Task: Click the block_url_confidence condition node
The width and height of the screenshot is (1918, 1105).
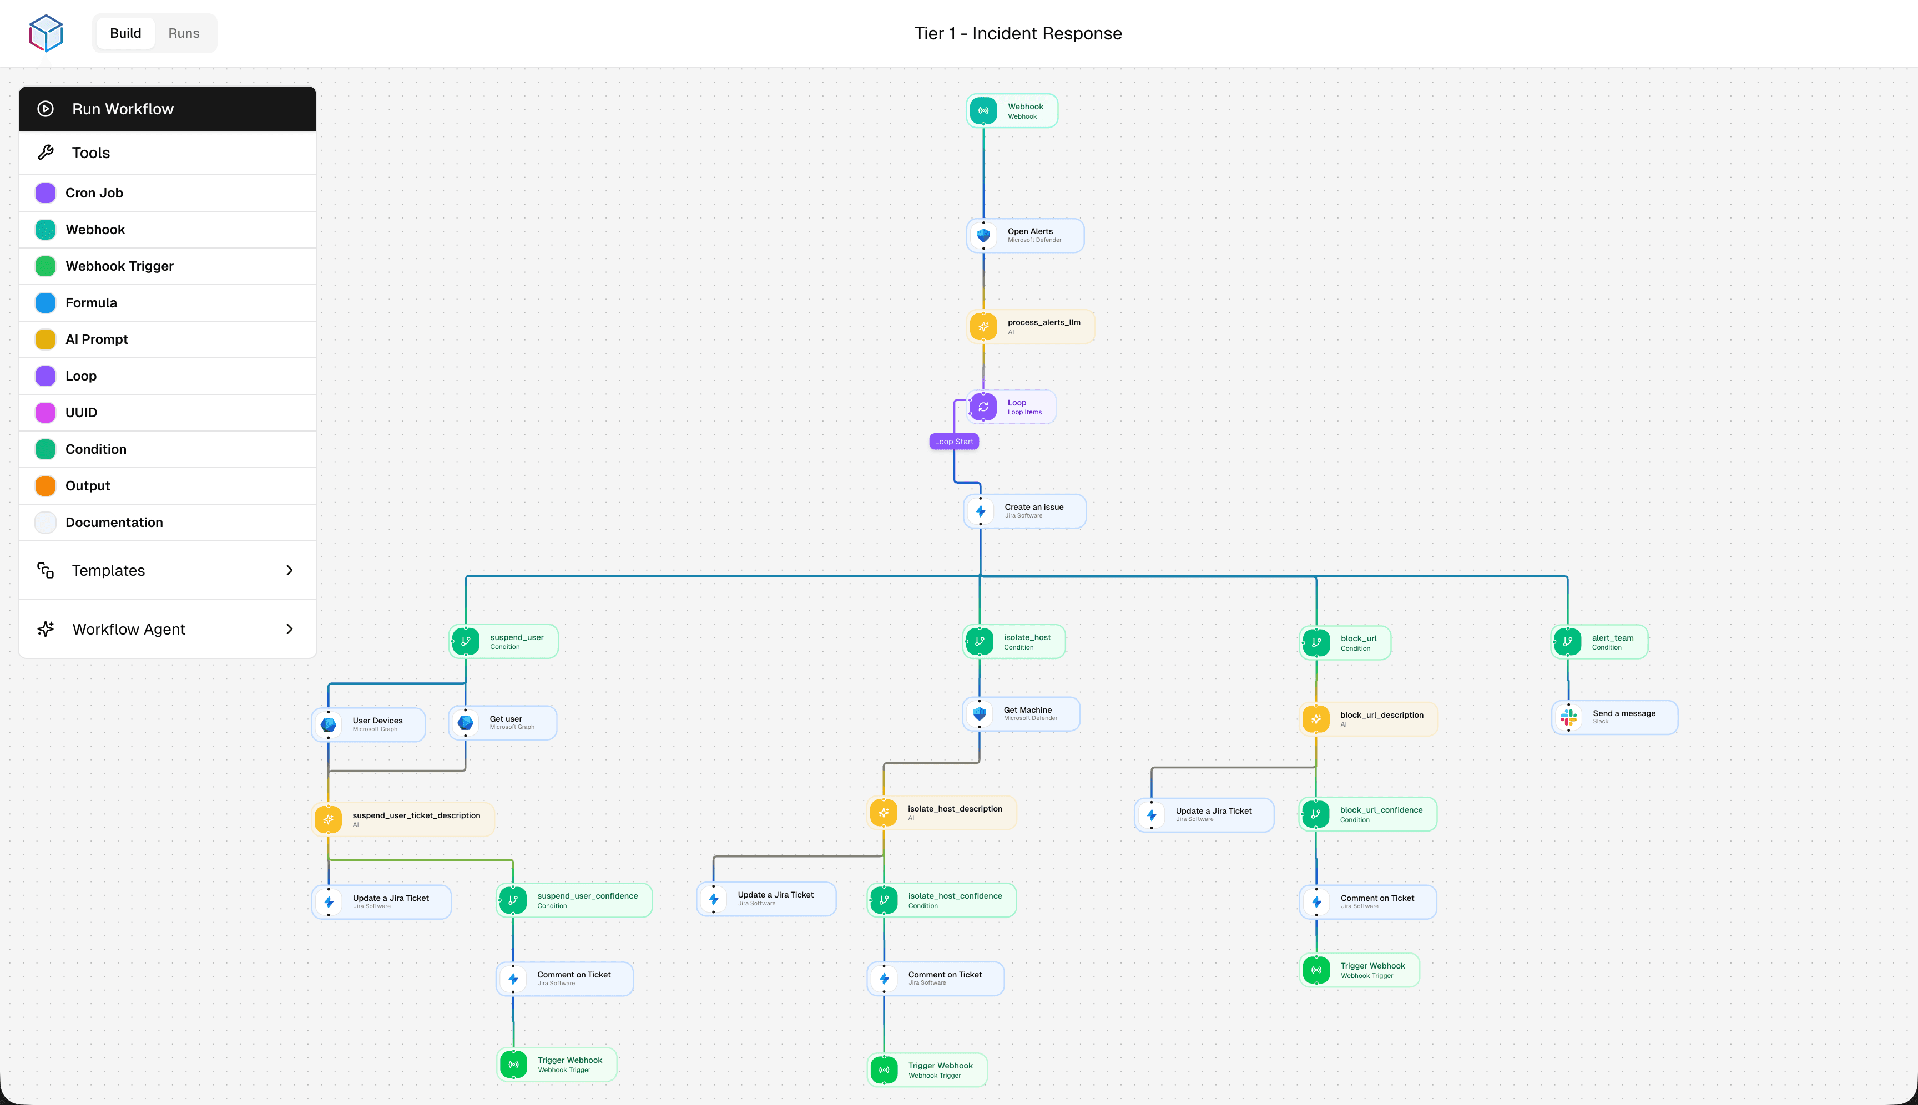Action: (1367, 814)
